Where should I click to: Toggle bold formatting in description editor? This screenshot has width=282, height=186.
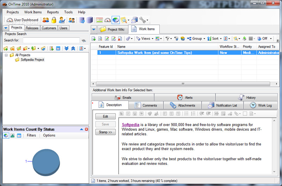pos(122,114)
